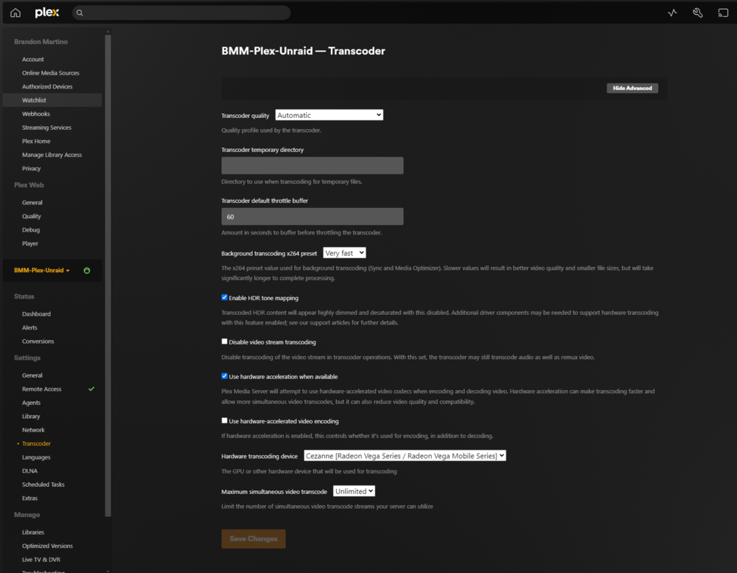737x573 pixels.
Task: Open Library settings
Action: click(31, 417)
